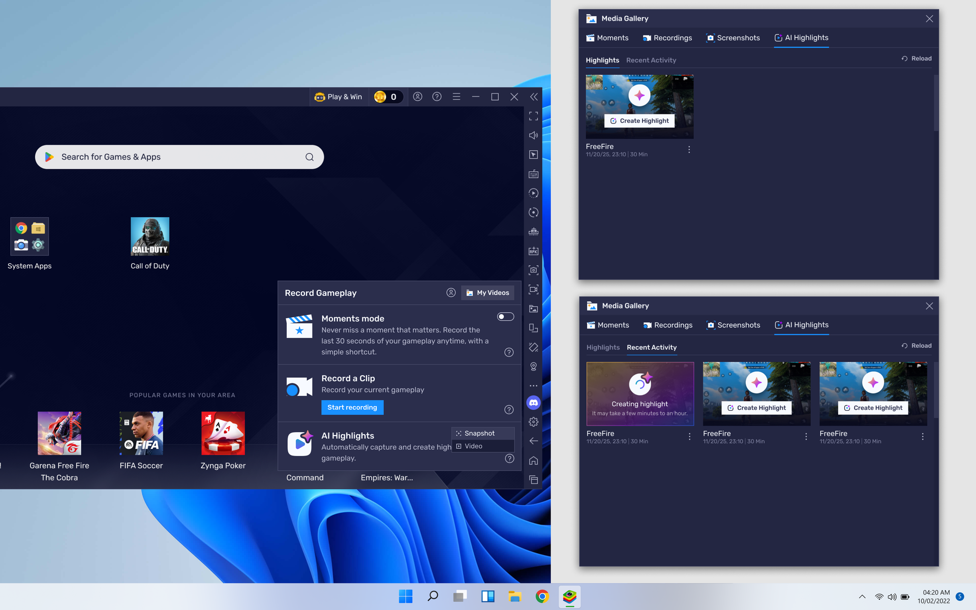Open Windows Start menu
The height and width of the screenshot is (610, 976).
tap(406, 596)
